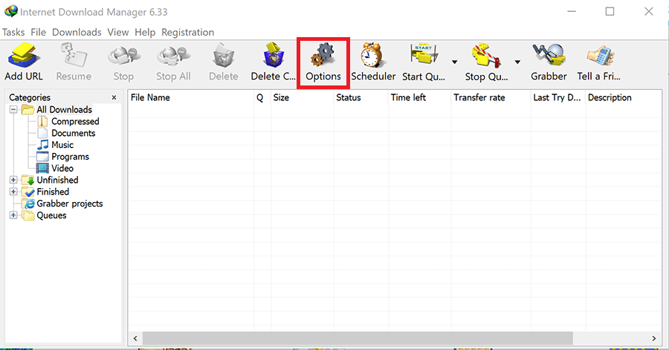Select the Queues category

(x=51, y=215)
